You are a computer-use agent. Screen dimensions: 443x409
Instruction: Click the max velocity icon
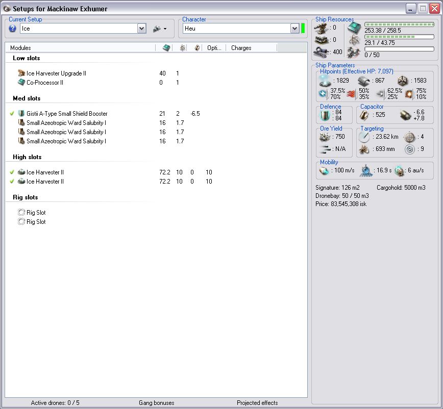pyautogui.click(x=325, y=171)
